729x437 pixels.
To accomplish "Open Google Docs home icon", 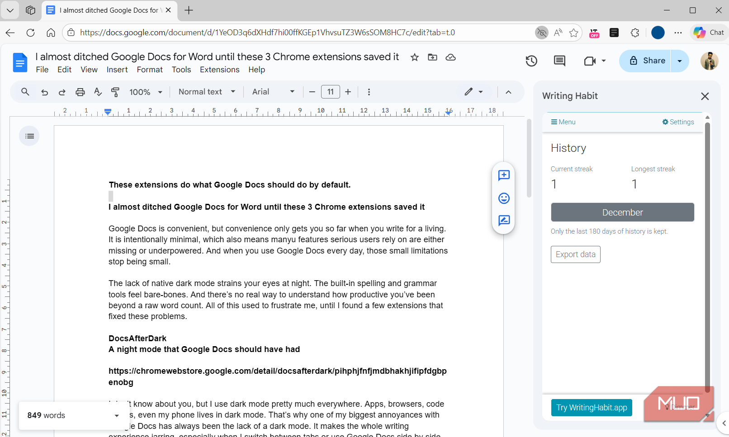I will coord(20,62).
